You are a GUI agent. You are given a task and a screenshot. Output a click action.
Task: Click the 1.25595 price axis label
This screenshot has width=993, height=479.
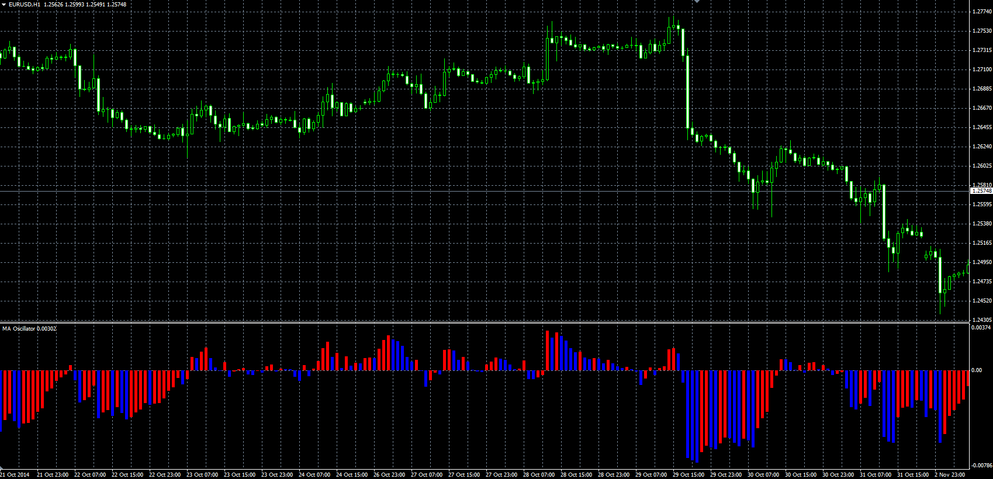pyautogui.click(x=982, y=204)
